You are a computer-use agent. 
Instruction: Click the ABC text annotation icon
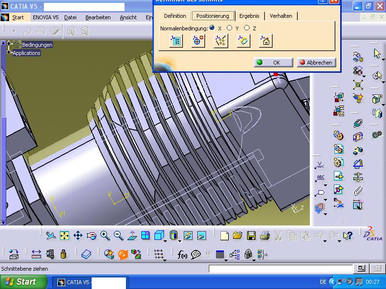pyautogui.click(x=320, y=179)
